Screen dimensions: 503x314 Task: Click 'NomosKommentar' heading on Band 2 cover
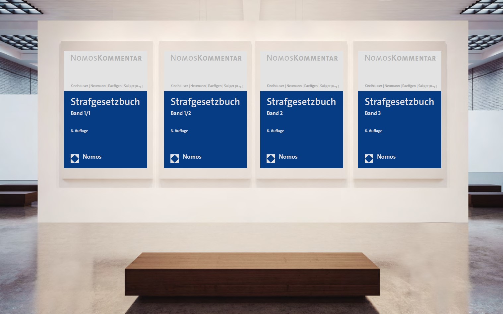[x=302, y=58]
